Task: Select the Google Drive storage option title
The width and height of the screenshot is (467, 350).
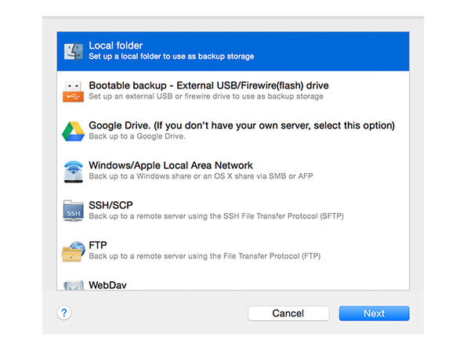Action: point(241,125)
